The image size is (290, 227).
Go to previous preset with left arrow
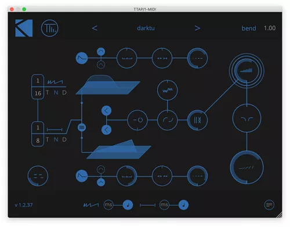pos(95,28)
